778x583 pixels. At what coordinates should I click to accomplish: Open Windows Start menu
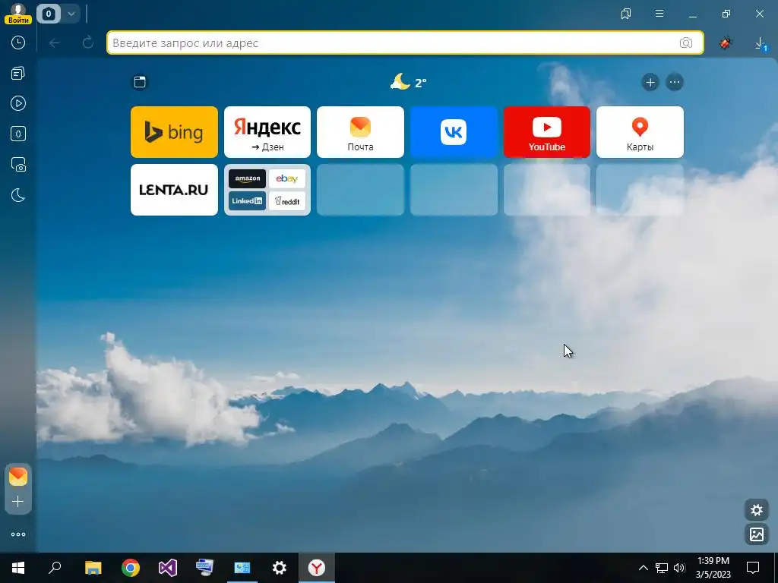tap(18, 568)
